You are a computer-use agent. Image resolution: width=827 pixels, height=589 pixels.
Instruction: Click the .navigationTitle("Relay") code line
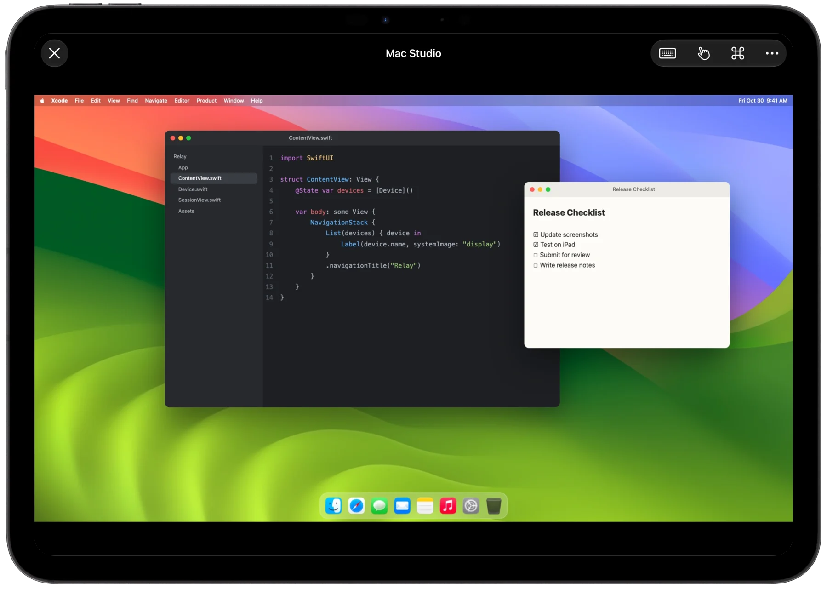pos(373,266)
